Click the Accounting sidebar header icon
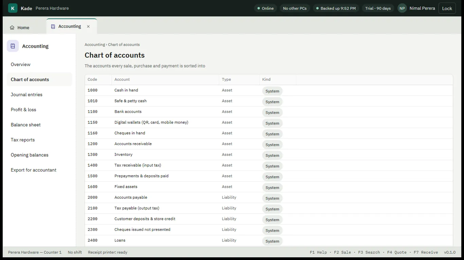 pyautogui.click(x=13, y=46)
